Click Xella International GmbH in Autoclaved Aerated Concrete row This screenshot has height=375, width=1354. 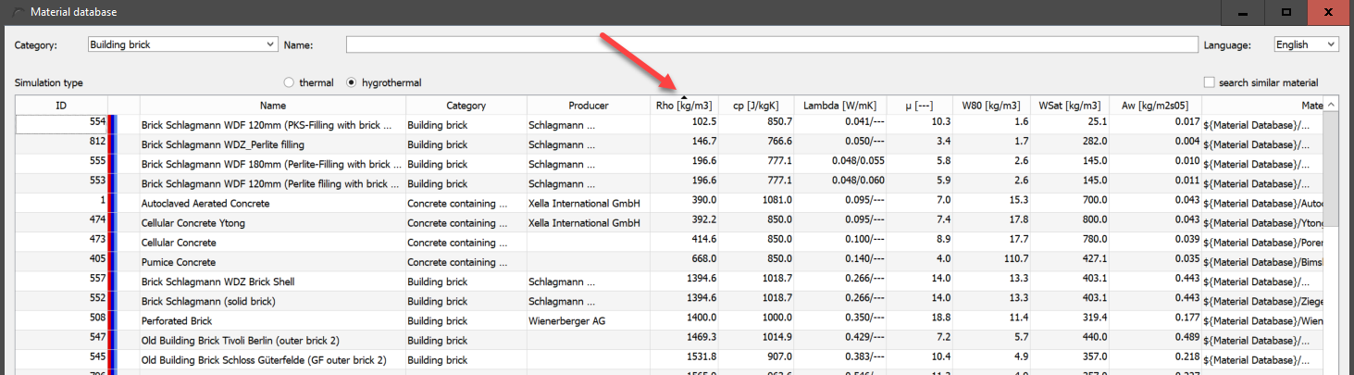pyautogui.click(x=589, y=203)
